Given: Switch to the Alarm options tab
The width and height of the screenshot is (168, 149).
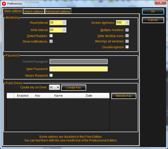Looking at the screenshot, I should pyautogui.click(x=34, y=11).
